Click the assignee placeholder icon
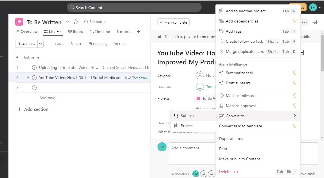Screen dimensions: 324x178 point(200,75)
